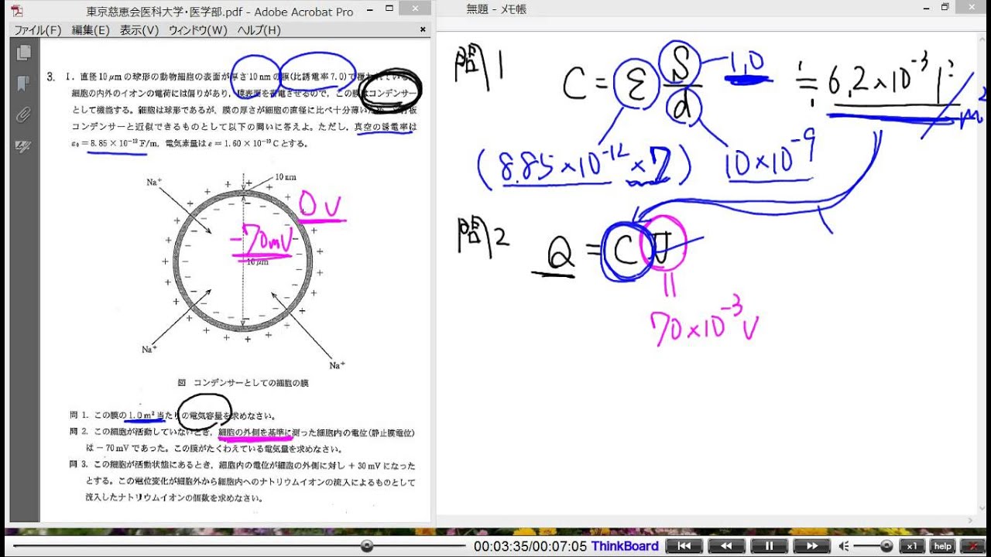Open the Signatures panel icon

coord(23,145)
